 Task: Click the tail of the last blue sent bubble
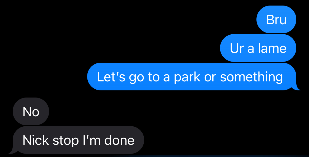(296, 87)
